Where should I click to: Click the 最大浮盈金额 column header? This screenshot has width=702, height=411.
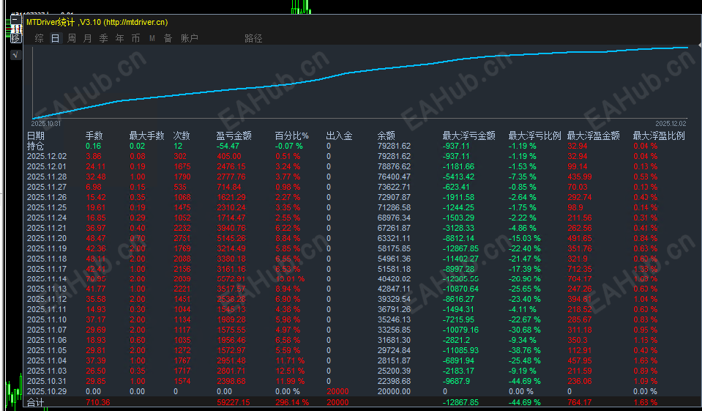[594, 136]
